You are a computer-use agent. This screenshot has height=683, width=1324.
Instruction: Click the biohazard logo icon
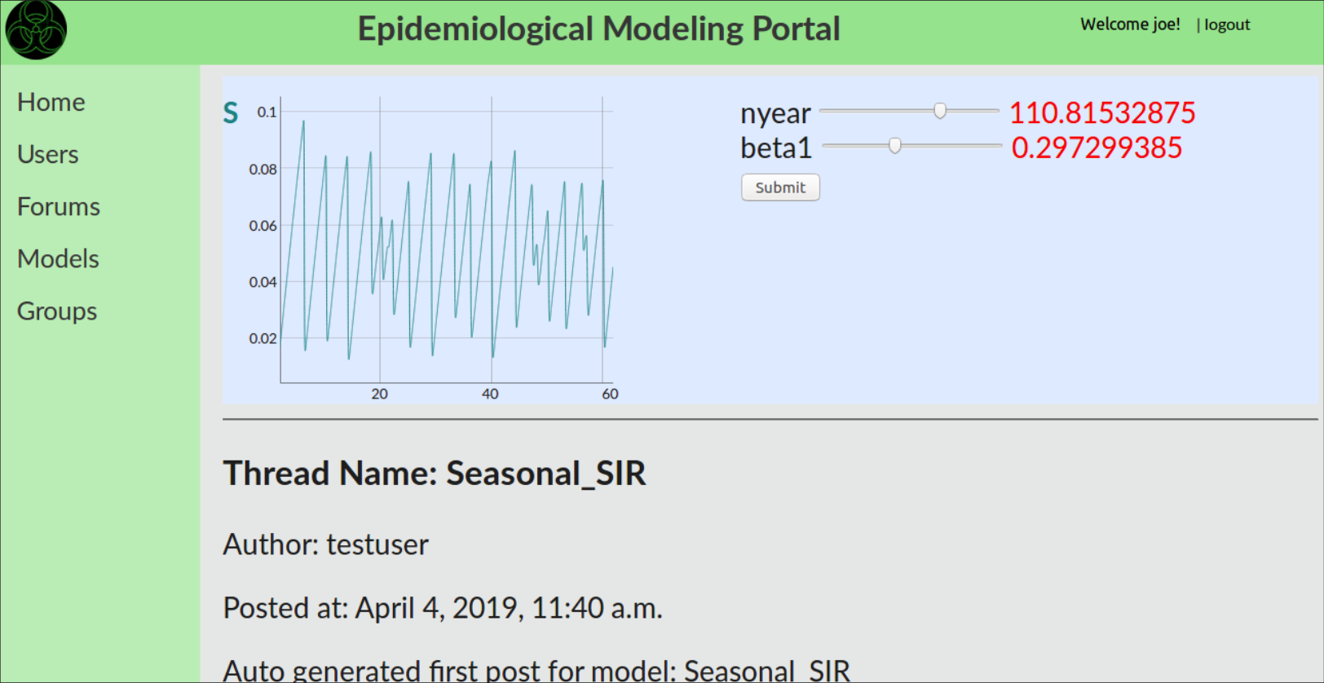(36, 30)
